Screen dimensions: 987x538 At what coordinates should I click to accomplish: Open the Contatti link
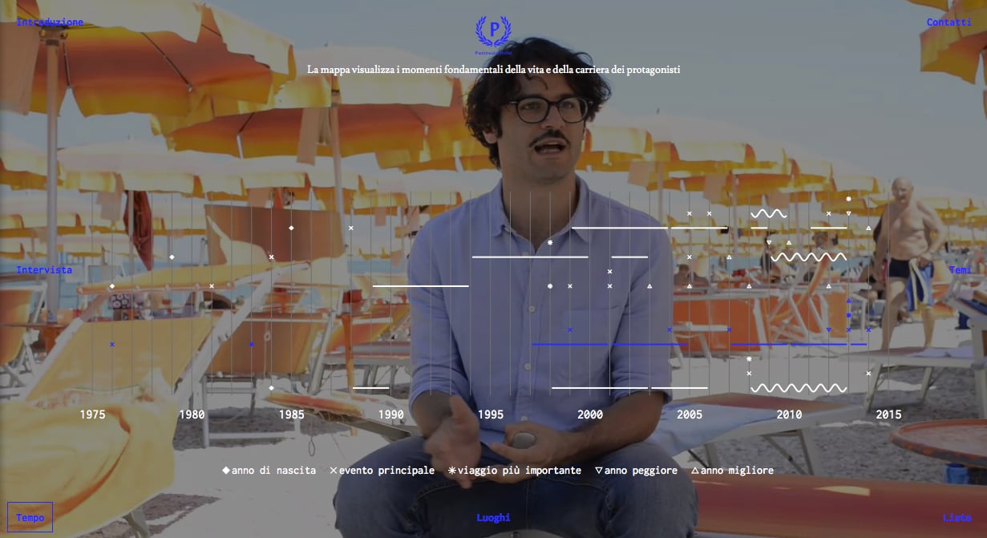949,22
